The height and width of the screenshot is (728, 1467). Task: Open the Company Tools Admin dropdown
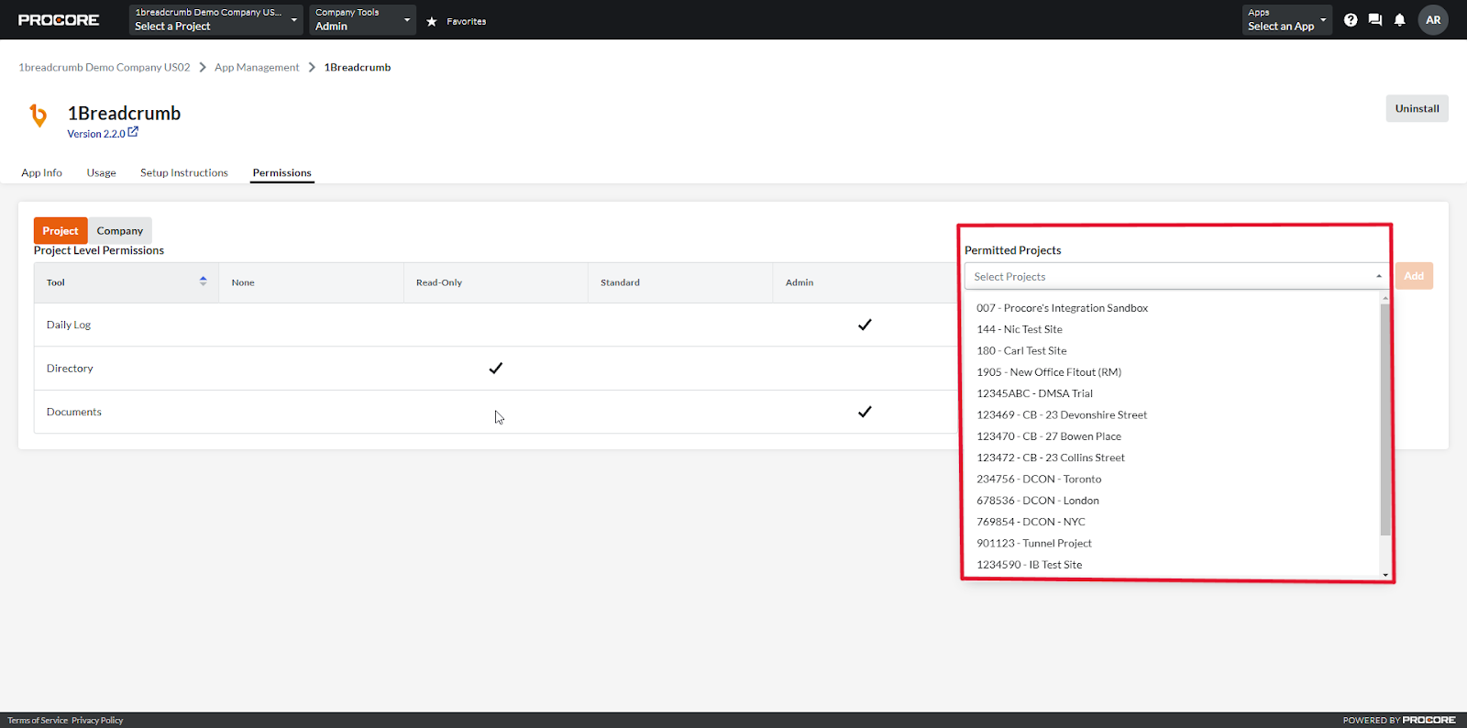[x=362, y=19]
